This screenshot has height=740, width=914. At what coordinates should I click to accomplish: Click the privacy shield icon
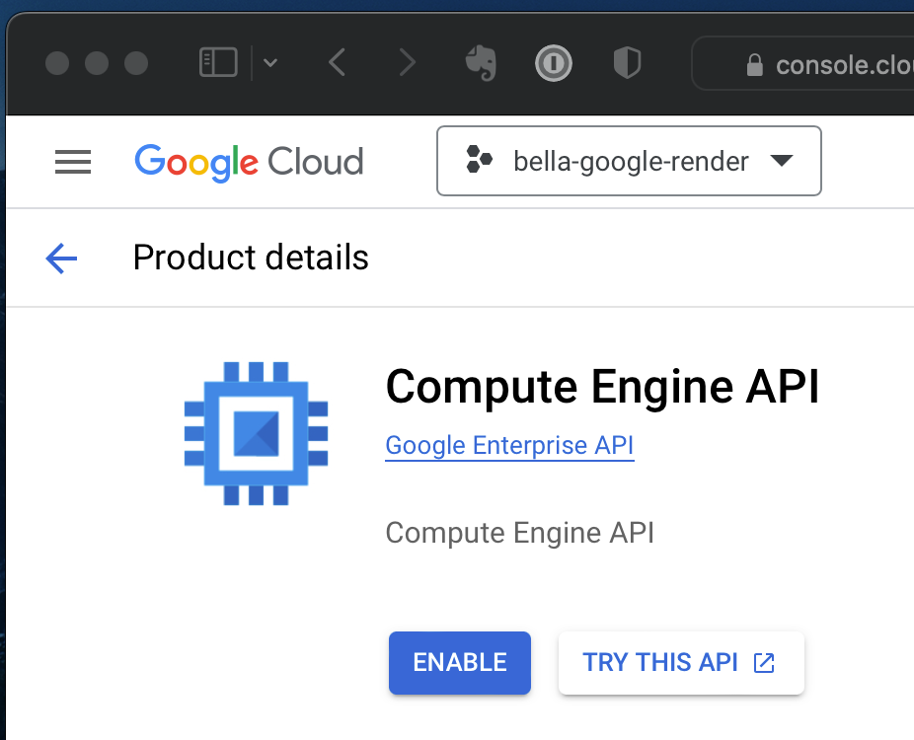[x=627, y=64]
